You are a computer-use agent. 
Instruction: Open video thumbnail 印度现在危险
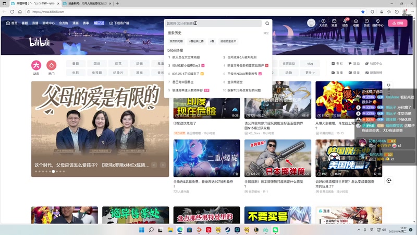pos(206,108)
